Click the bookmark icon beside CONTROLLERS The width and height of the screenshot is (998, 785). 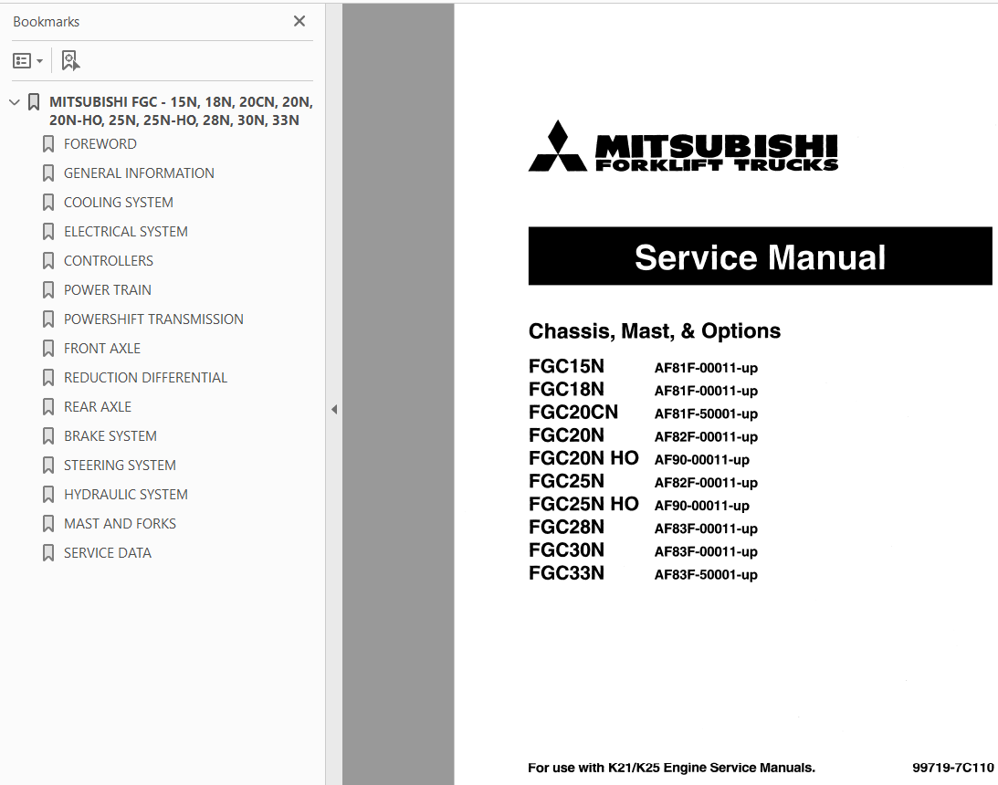point(48,261)
